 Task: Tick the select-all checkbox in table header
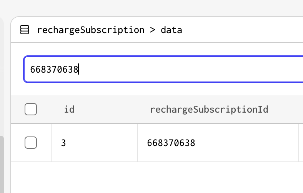31,109
